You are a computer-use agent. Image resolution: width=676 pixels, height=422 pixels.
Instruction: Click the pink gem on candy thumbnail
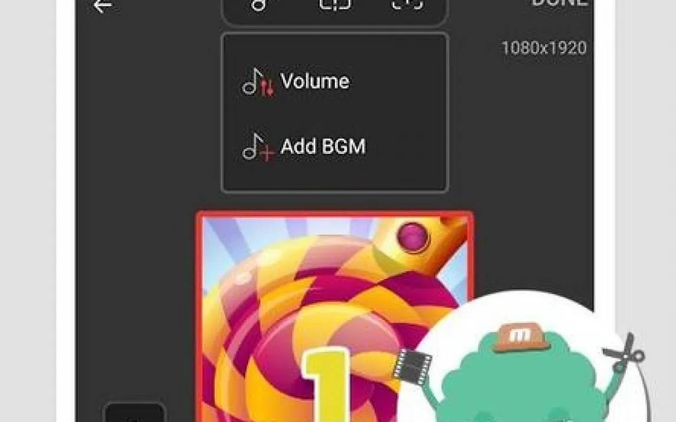(412, 237)
